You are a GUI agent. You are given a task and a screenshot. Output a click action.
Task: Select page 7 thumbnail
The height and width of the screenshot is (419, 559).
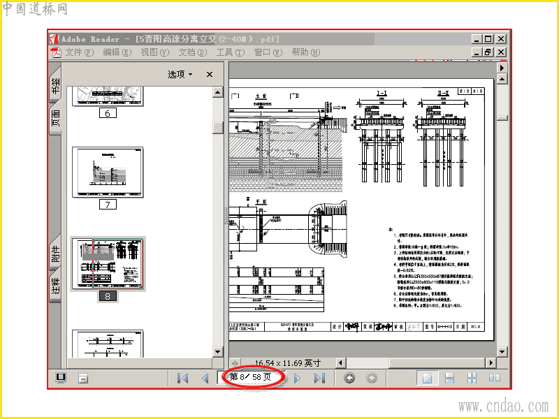(x=108, y=172)
